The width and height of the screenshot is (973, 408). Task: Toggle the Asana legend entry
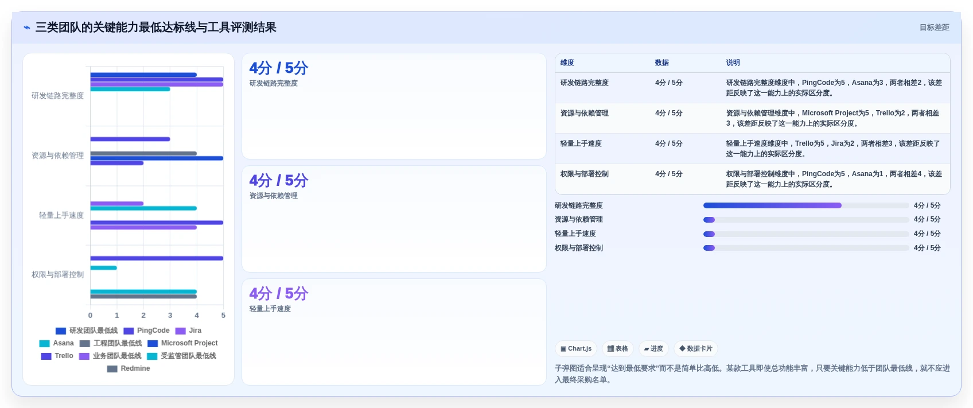coord(57,343)
